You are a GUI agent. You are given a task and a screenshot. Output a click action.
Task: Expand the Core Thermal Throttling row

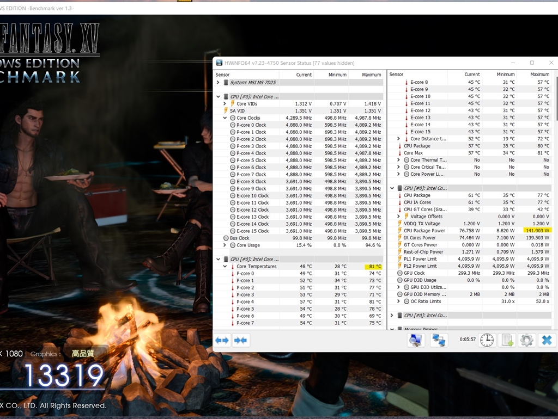(x=398, y=160)
